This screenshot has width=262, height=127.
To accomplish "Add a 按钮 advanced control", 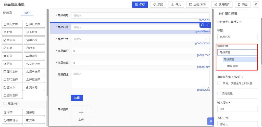I will pos(34,112).
